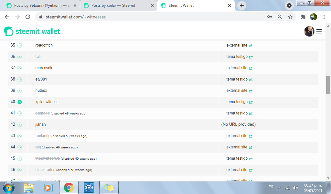Open the user avatar in site header
The height and width of the screenshot is (194, 331).
309,31
